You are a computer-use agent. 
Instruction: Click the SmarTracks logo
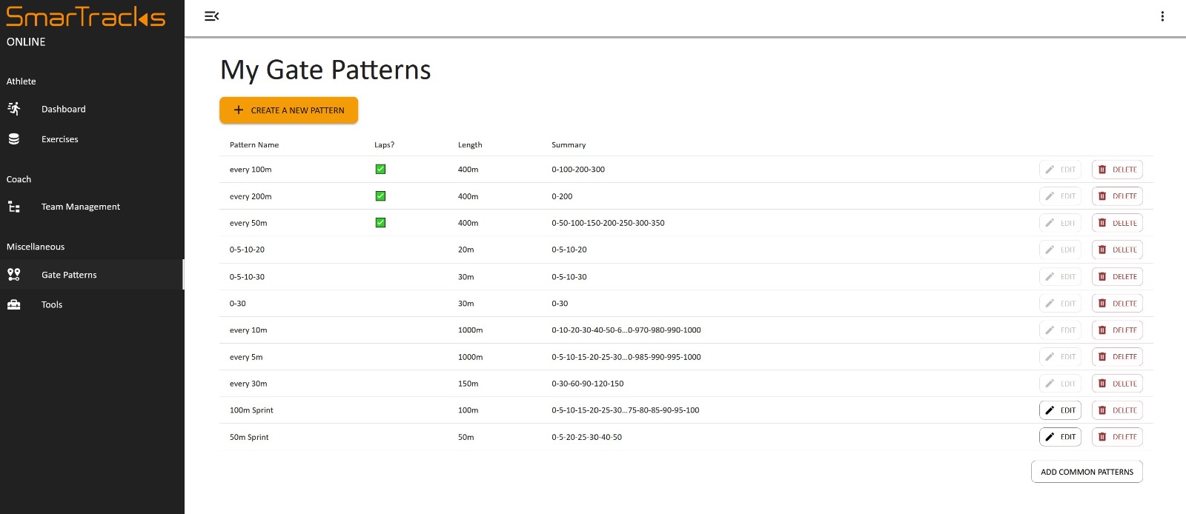pyautogui.click(x=85, y=17)
